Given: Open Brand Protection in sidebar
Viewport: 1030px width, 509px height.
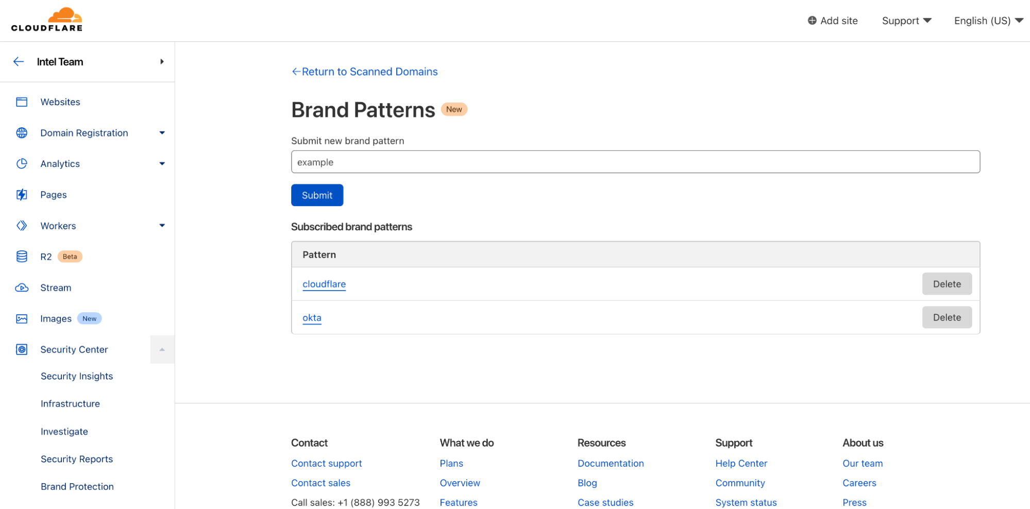Looking at the screenshot, I should point(77,486).
